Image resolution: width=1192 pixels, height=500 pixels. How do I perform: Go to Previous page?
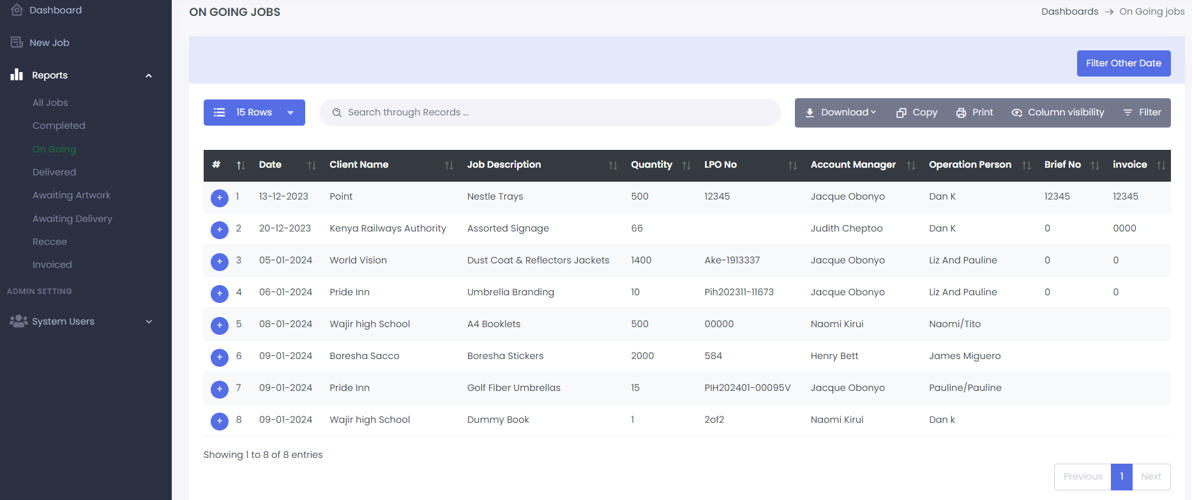click(x=1083, y=476)
